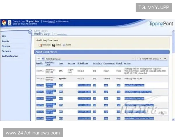Sort entries by Result column header
Viewport: 175px width, 140px height.
[119, 63]
